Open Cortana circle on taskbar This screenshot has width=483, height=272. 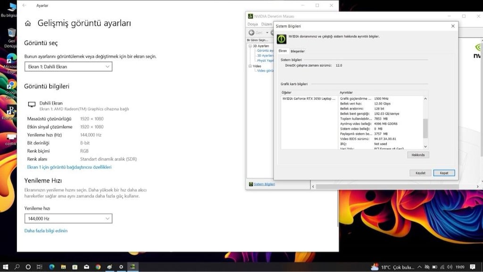pos(28,267)
